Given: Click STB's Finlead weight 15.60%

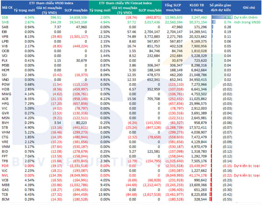Looking at the screenshot, I should point(104,128).
